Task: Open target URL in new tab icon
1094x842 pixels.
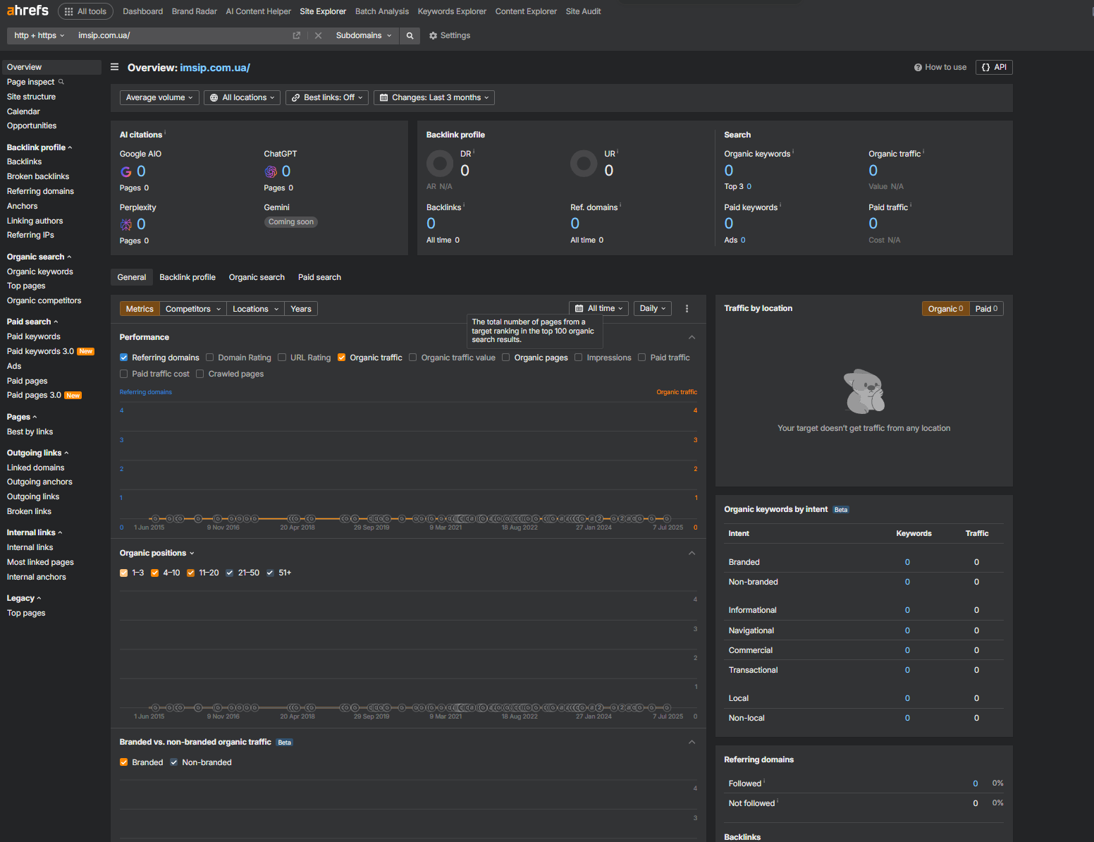Action: pyautogui.click(x=297, y=36)
